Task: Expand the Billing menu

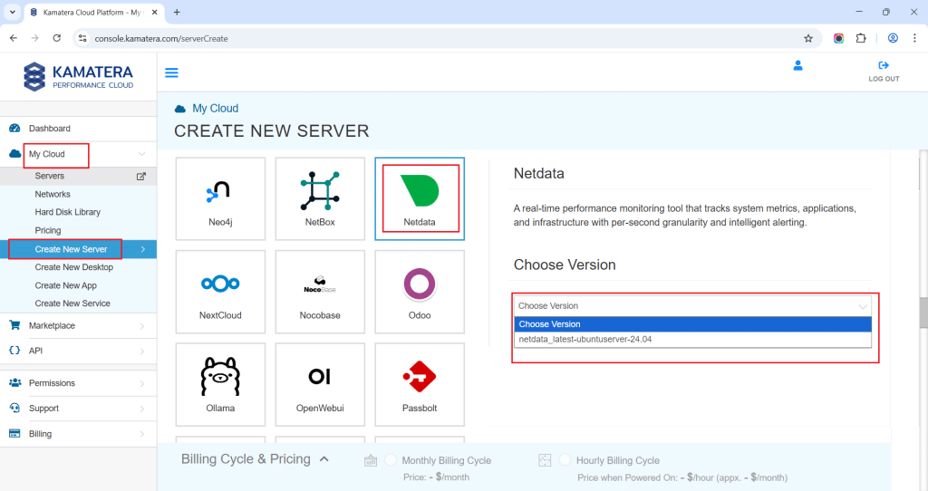Action: 78,434
